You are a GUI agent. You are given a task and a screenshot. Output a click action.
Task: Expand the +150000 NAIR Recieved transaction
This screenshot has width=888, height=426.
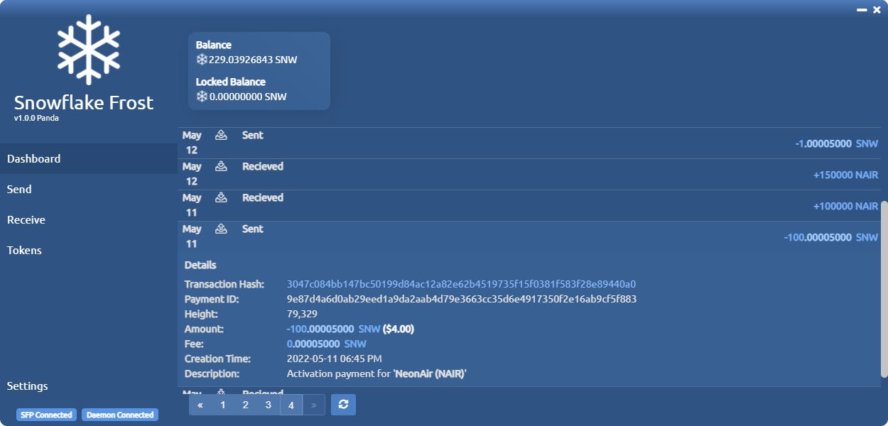[529, 174]
